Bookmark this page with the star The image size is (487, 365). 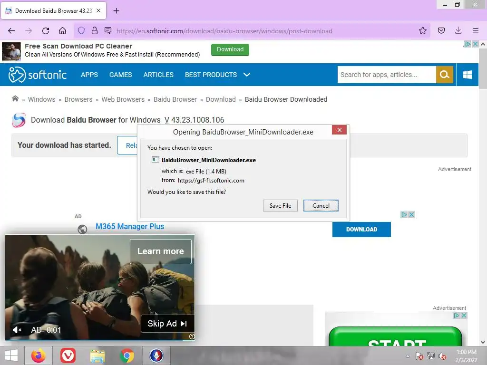coord(423,30)
